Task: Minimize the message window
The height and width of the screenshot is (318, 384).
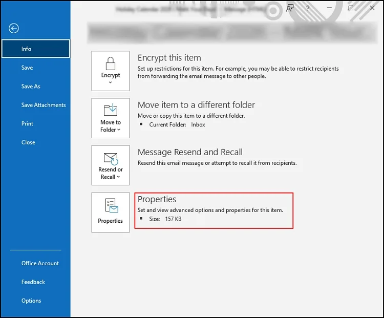Action: 329,8
